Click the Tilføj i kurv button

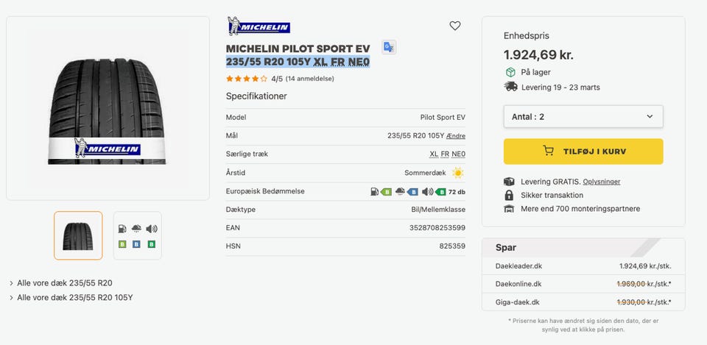tap(583, 152)
